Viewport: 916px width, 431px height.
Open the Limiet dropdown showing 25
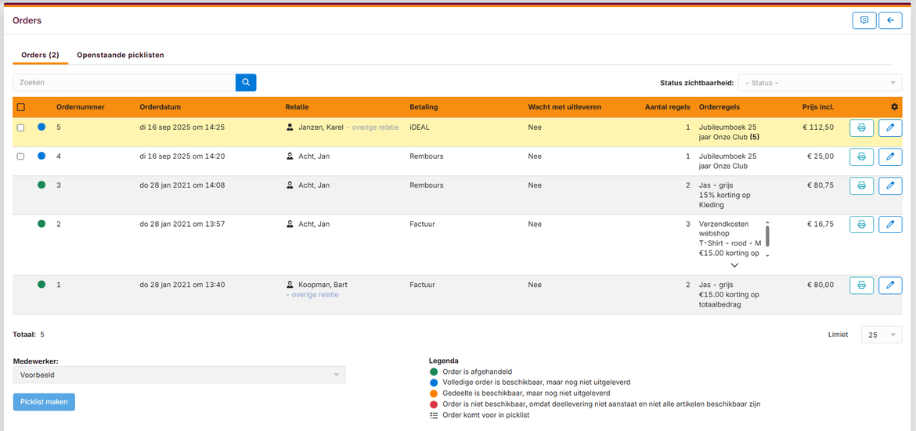[x=881, y=335]
